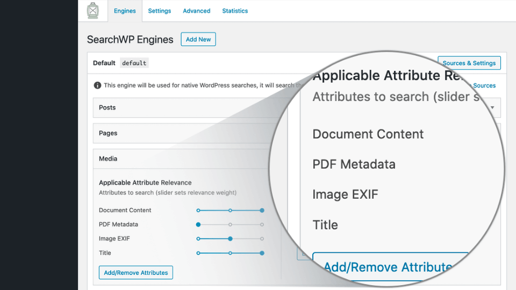516x290 pixels.
Task: Click the 'Document Content' attribute label
Action: pyautogui.click(x=125, y=210)
